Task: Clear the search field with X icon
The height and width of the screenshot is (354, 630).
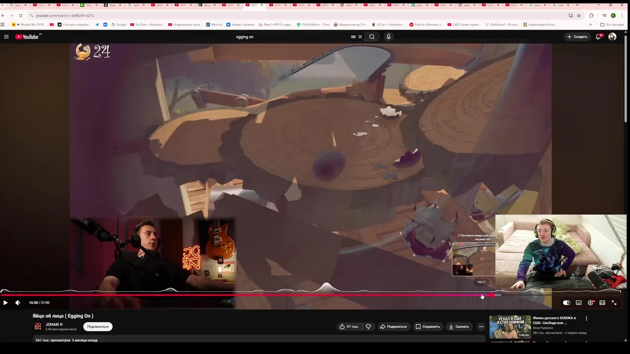Action: tap(360, 37)
